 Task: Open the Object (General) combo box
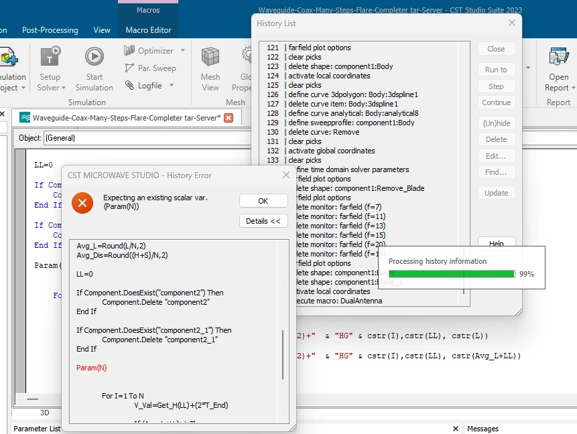(x=147, y=138)
